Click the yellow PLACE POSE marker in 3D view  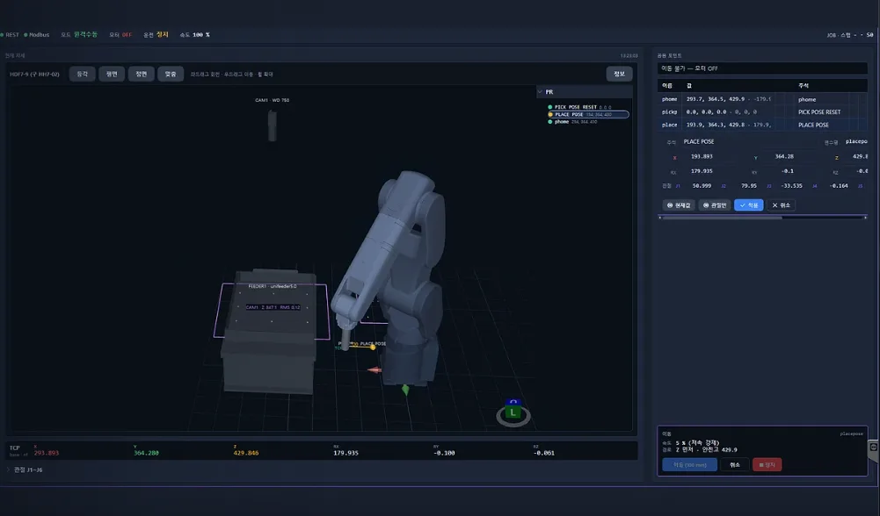click(374, 348)
